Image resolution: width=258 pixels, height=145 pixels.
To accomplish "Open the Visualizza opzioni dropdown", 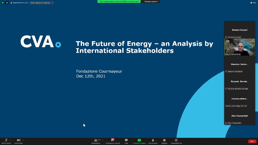I will pyautogui.click(x=151, y=2).
